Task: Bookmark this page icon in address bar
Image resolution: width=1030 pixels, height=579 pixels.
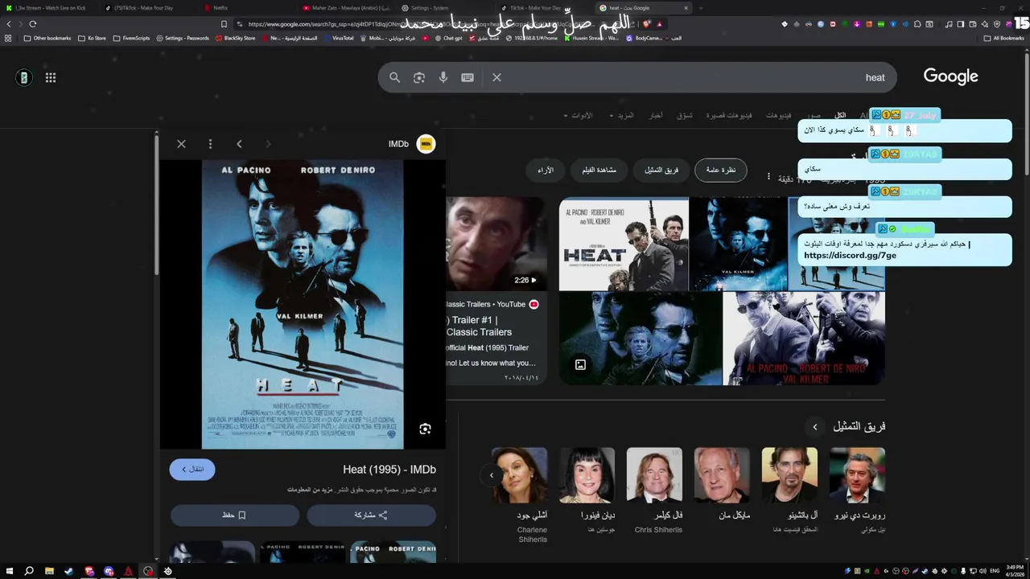Action: [x=224, y=24]
